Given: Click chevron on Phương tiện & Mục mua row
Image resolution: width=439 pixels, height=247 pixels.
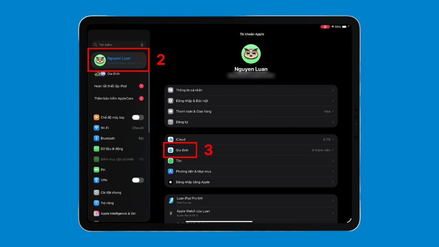Looking at the screenshot, I should pos(333,171).
